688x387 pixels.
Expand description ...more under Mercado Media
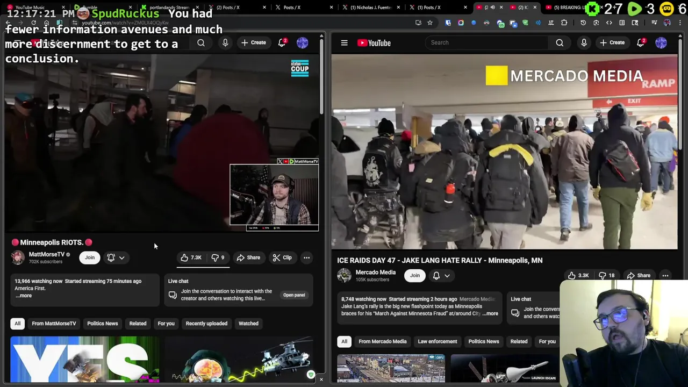coord(490,313)
